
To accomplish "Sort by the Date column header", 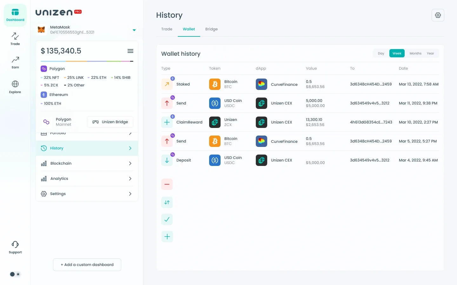I will point(403,68).
